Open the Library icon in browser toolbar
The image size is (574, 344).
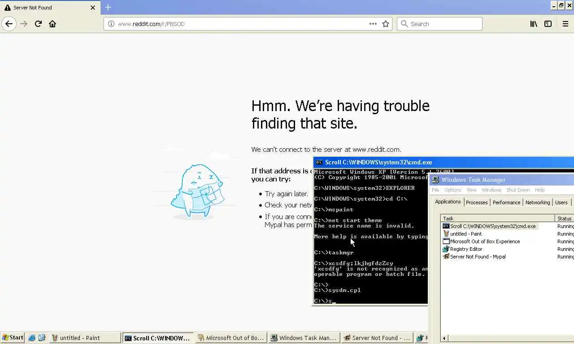coord(534,24)
